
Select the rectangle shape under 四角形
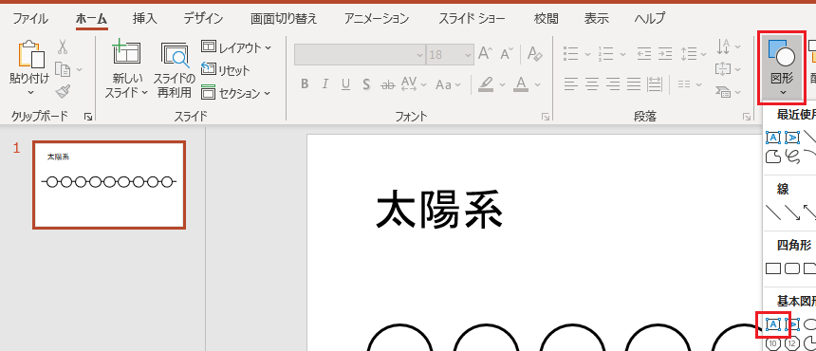tap(773, 268)
